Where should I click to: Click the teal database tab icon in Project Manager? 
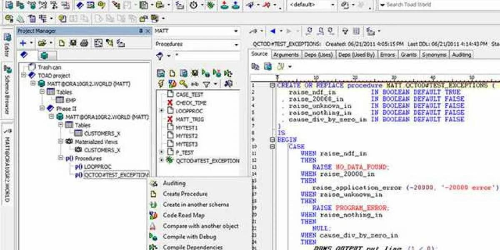[44, 55]
